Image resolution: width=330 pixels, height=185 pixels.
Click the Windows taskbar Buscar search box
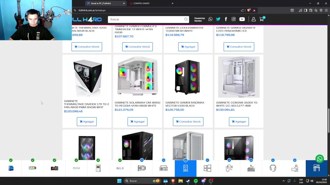point(142,181)
